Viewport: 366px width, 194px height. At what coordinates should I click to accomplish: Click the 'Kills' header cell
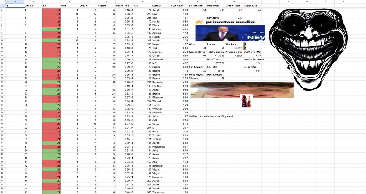[70, 6]
